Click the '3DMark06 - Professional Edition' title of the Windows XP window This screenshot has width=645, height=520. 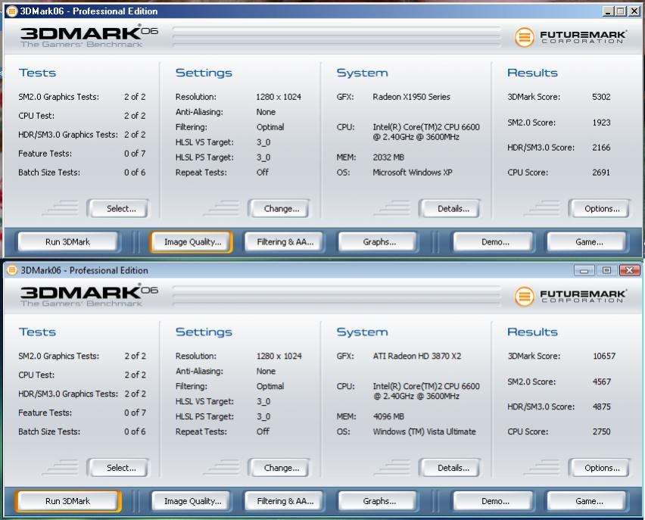[89, 11]
